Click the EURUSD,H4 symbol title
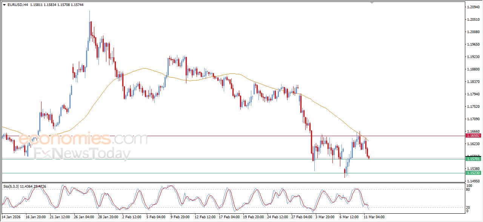 (x=18, y=5)
